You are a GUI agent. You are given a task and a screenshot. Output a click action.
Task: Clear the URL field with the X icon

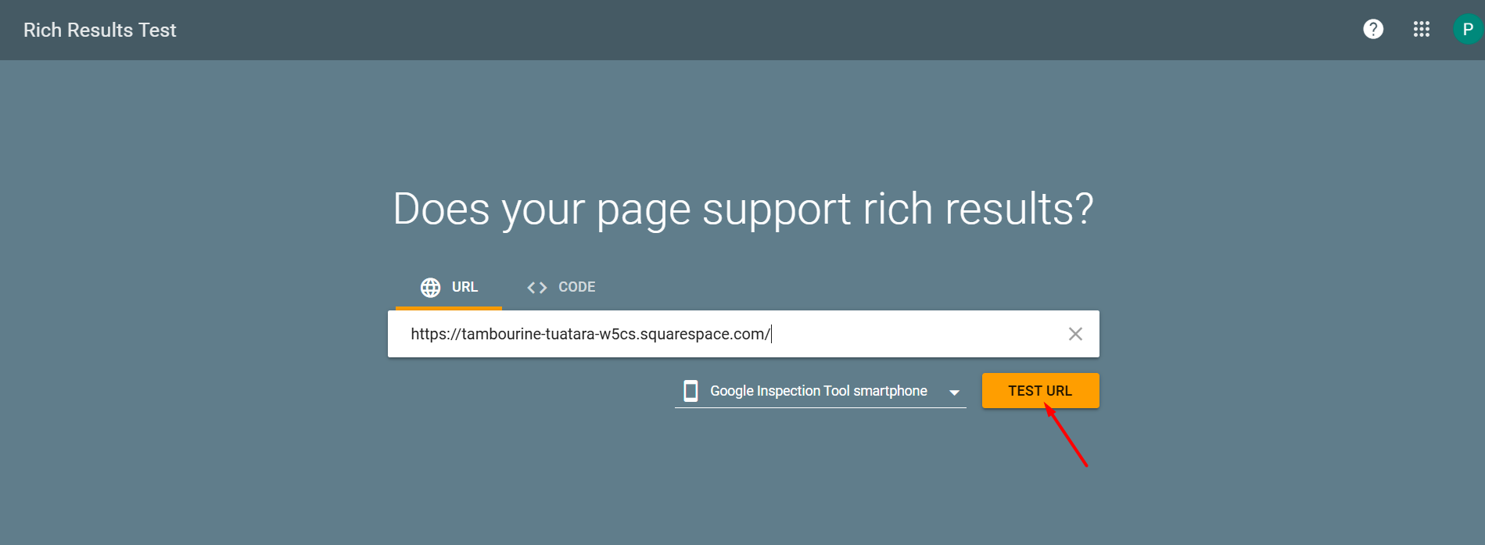(x=1075, y=334)
